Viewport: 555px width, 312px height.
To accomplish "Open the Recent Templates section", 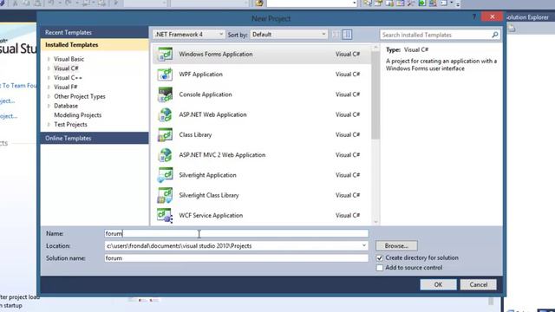I will point(95,32).
